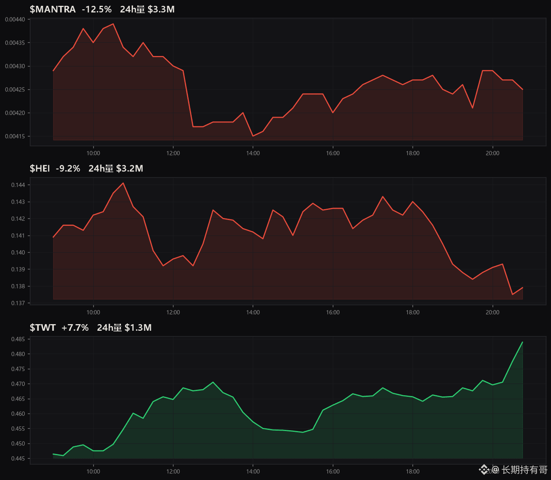Click the 24h量 $1.3M volume label

tap(124, 328)
